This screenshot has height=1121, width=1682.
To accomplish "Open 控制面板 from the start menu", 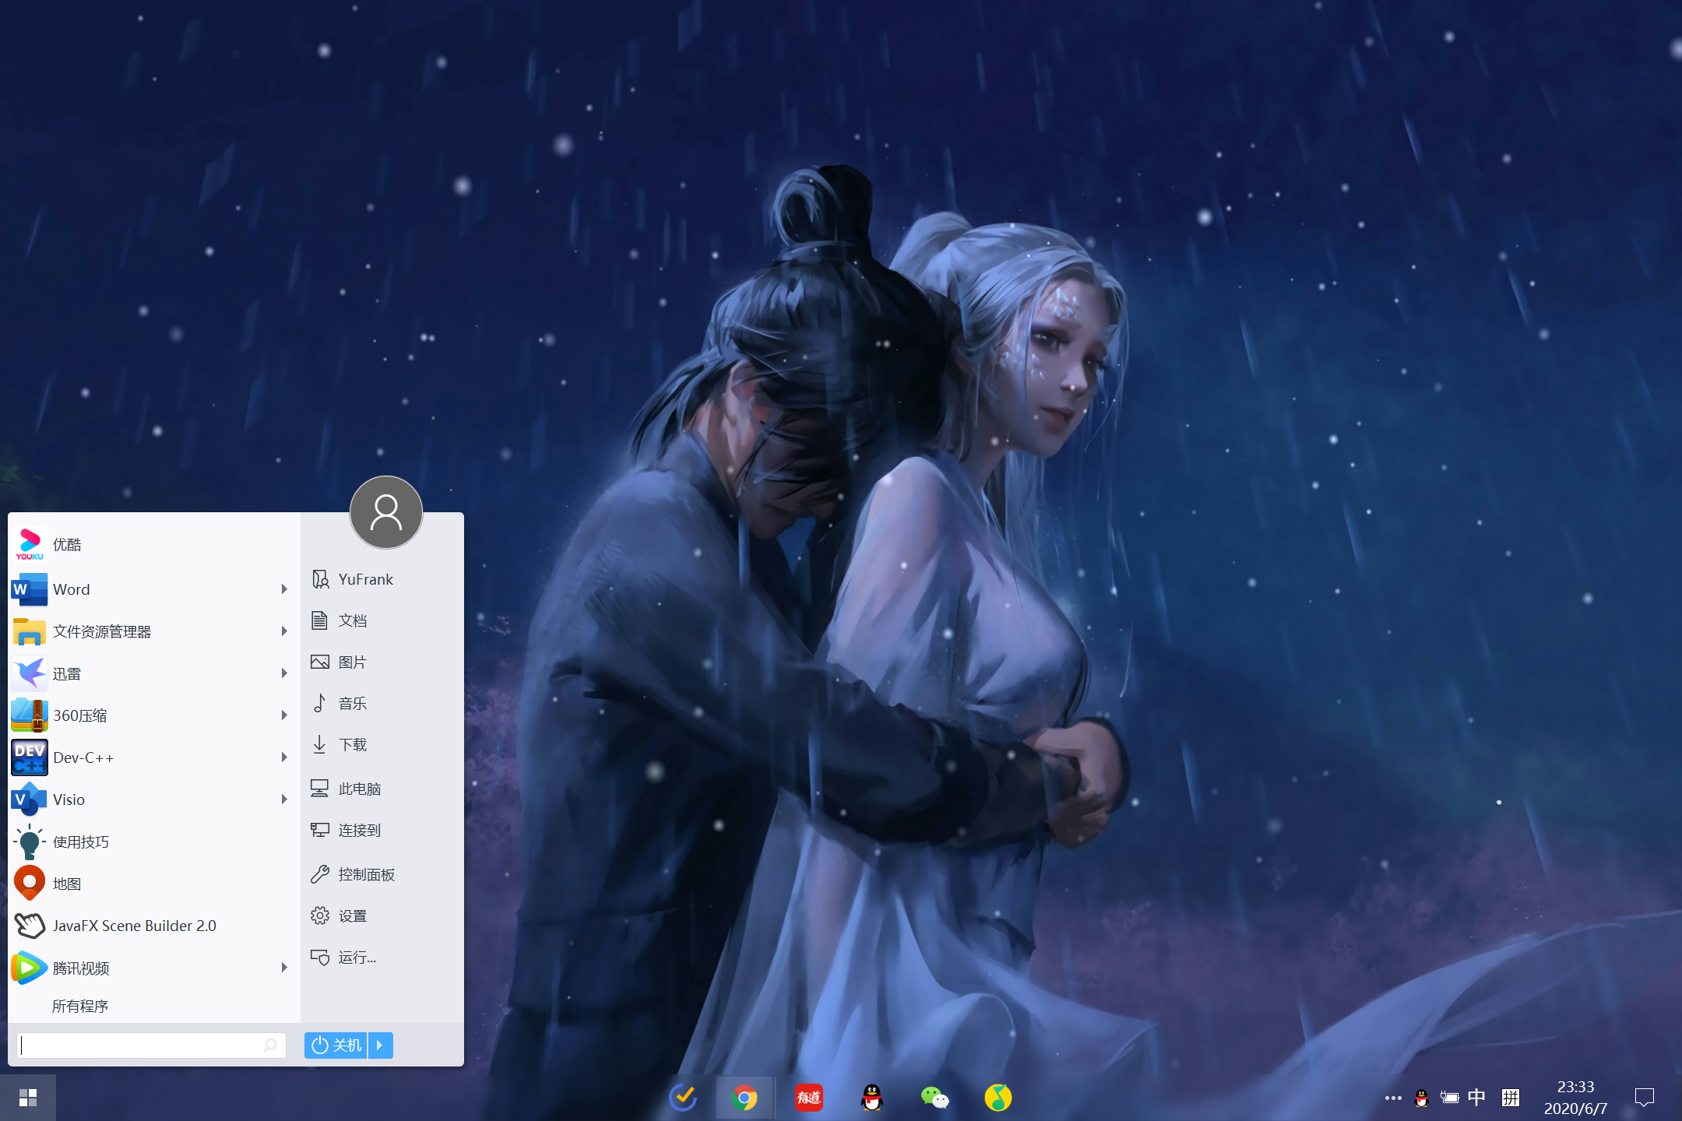I will [366, 874].
